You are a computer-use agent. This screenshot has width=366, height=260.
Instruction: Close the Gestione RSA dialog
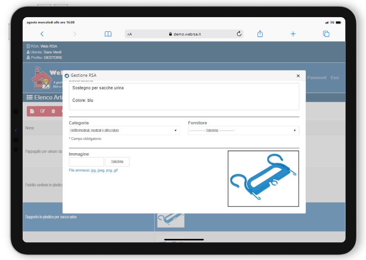(x=298, y=76)
